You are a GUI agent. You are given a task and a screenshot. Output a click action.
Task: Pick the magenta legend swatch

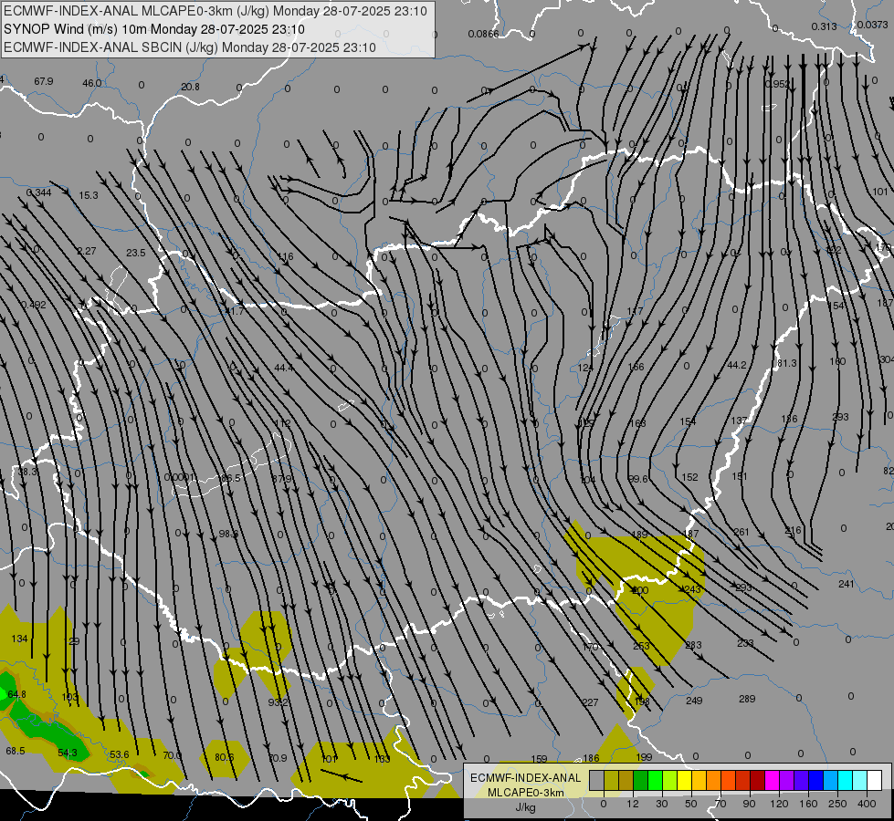pyautogui.click(x=772, y=780)
